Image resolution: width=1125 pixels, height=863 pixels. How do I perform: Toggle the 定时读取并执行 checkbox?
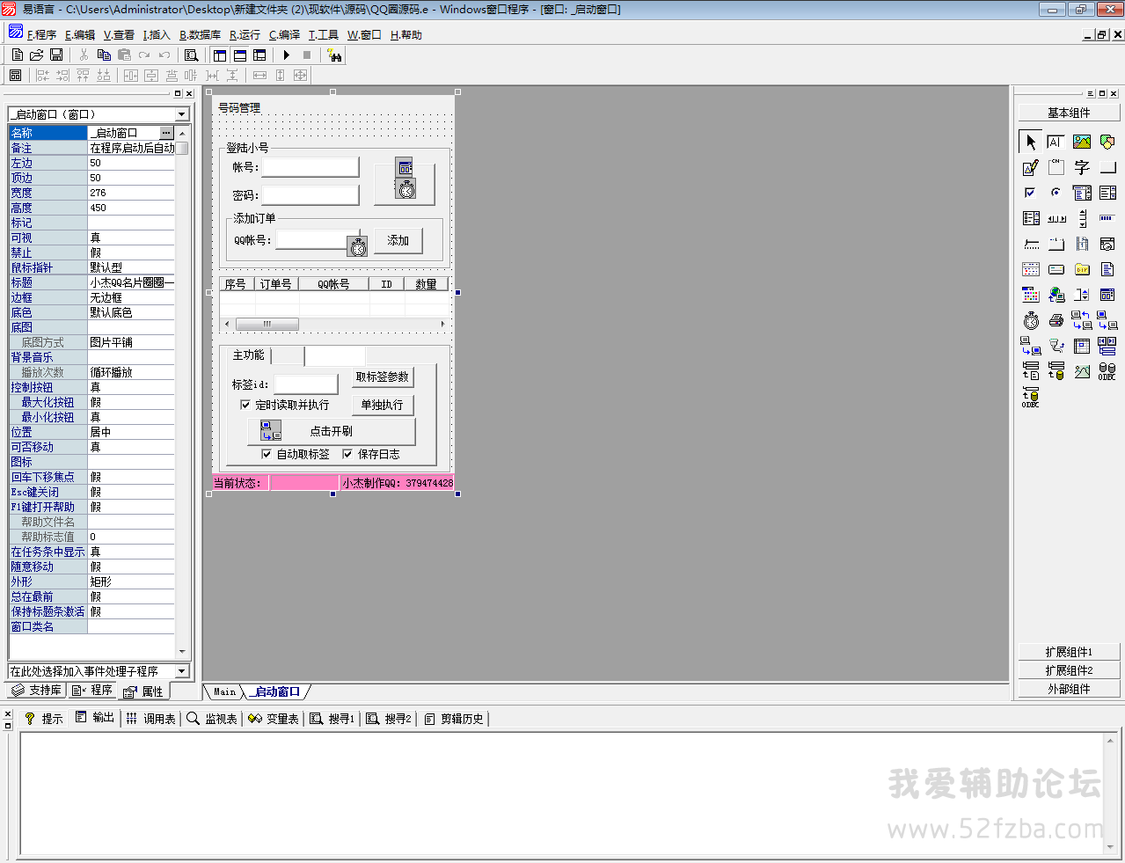coord(245,405)
